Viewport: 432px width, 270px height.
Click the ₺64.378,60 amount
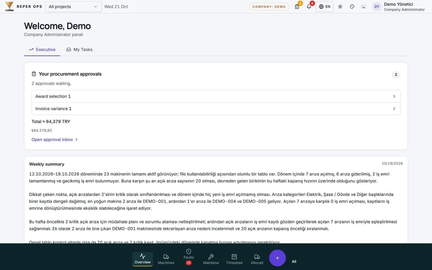tap(42, 130)
